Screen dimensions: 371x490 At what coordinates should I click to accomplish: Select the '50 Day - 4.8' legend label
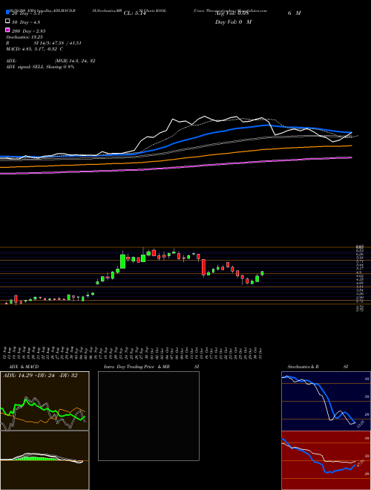coord(26,22)
